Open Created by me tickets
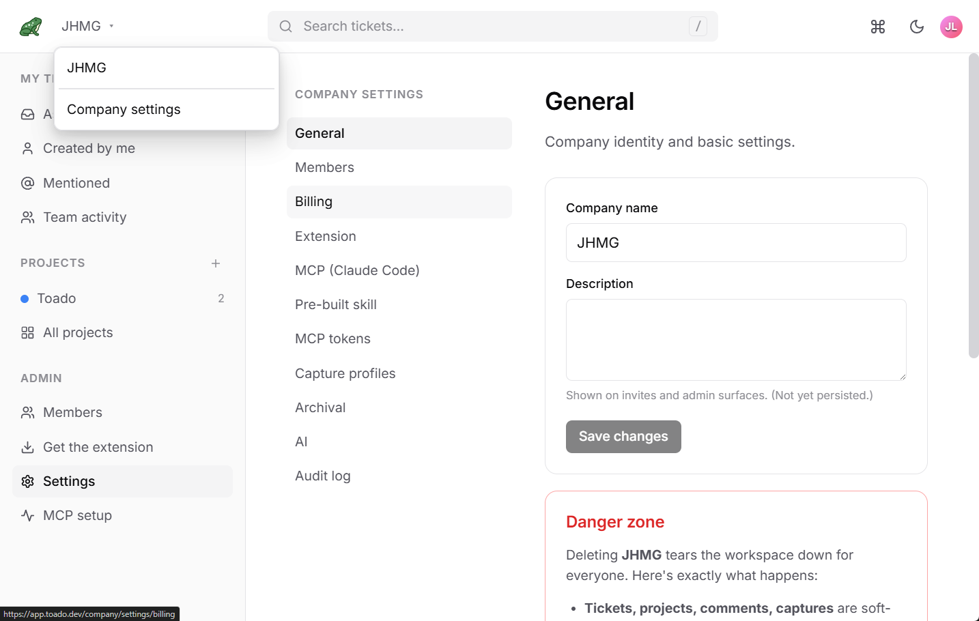This screenshot has width=979, height=621. (123, 148)
